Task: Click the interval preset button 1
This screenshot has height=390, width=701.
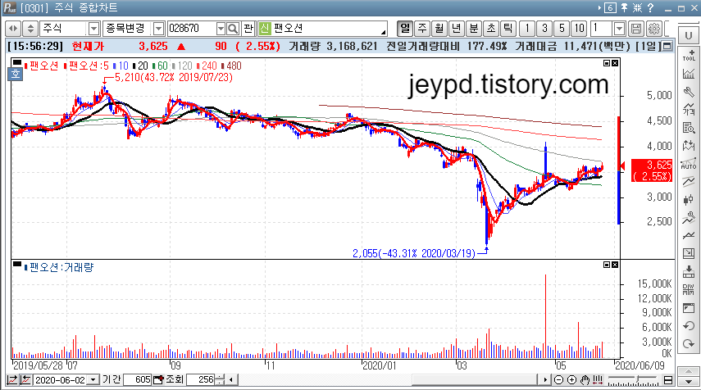Action: [527, 29]
